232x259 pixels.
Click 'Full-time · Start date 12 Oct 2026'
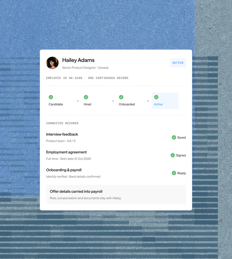coord(68,159)
